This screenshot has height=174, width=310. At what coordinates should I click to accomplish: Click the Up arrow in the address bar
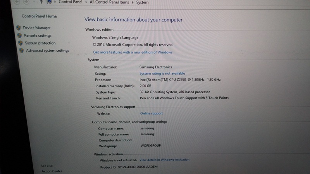click(41, 2)
